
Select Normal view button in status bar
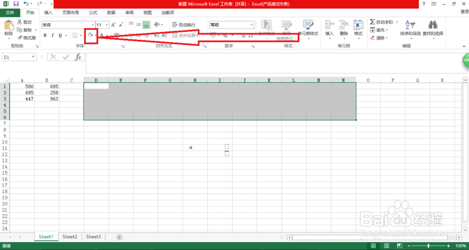[x=373, y=245]
